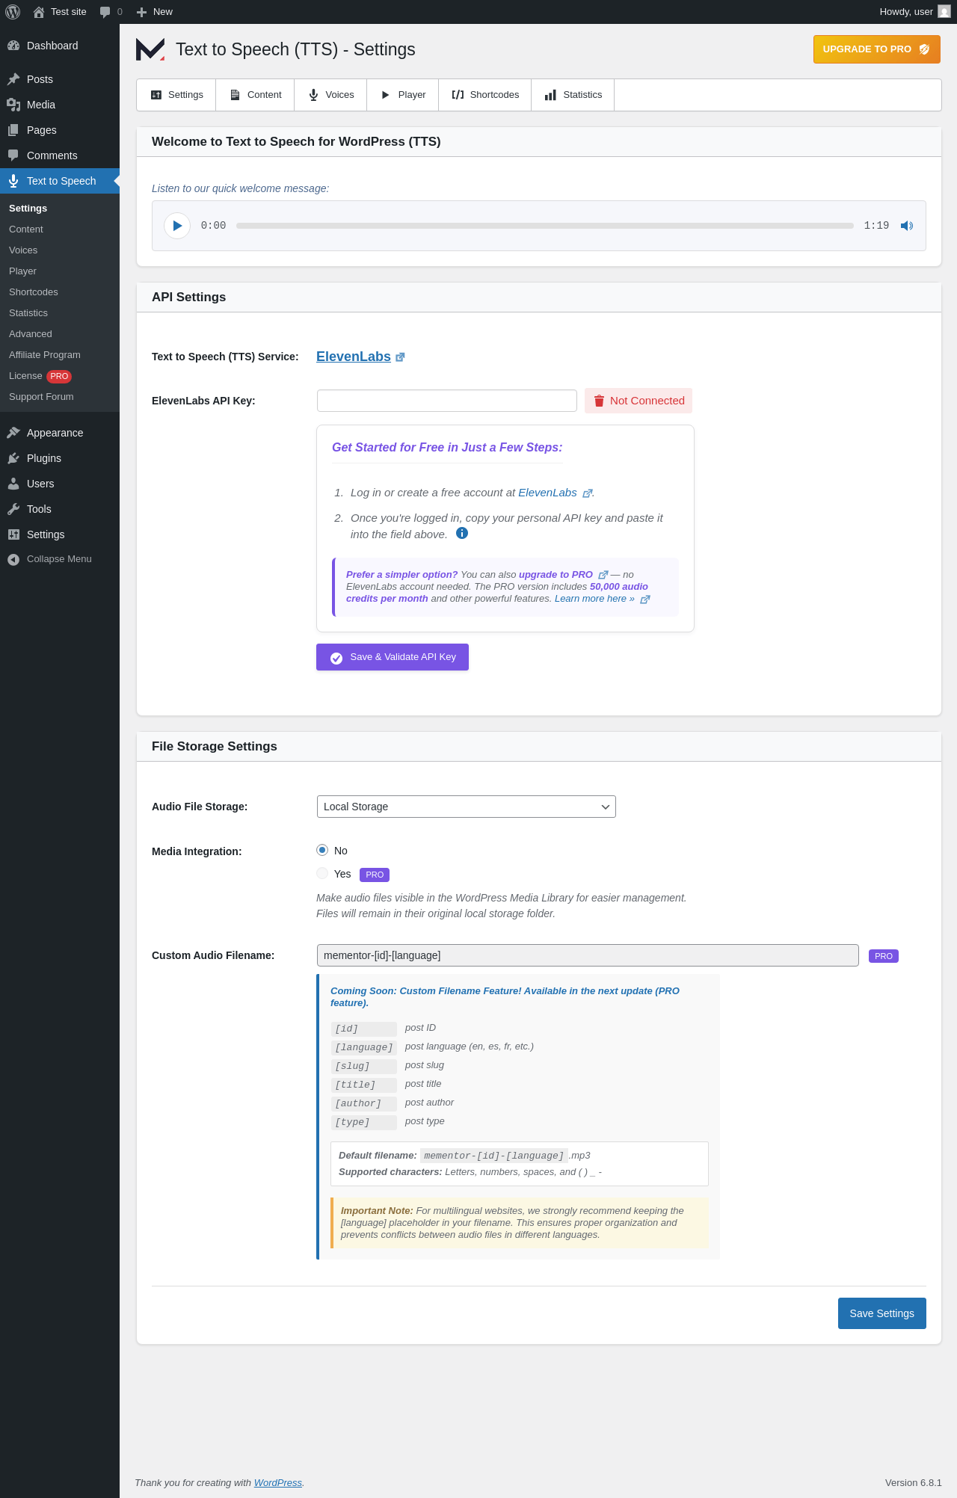The width and height of the screenshot is (957, 1498).
Task: Click the Comments sidebar icon
Action: [13, 155]
